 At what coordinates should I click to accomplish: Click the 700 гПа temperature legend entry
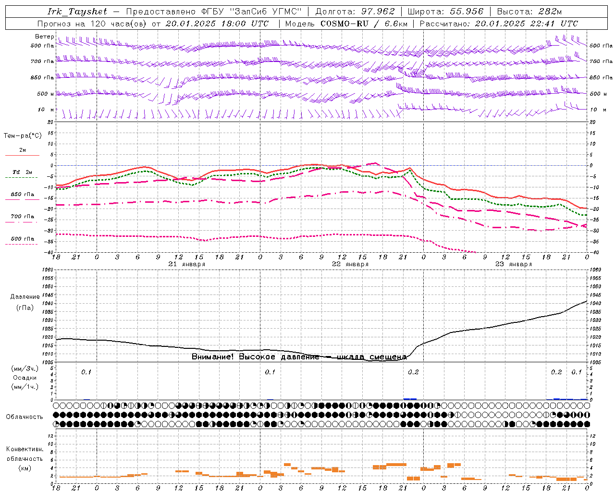tap(23, 217)
